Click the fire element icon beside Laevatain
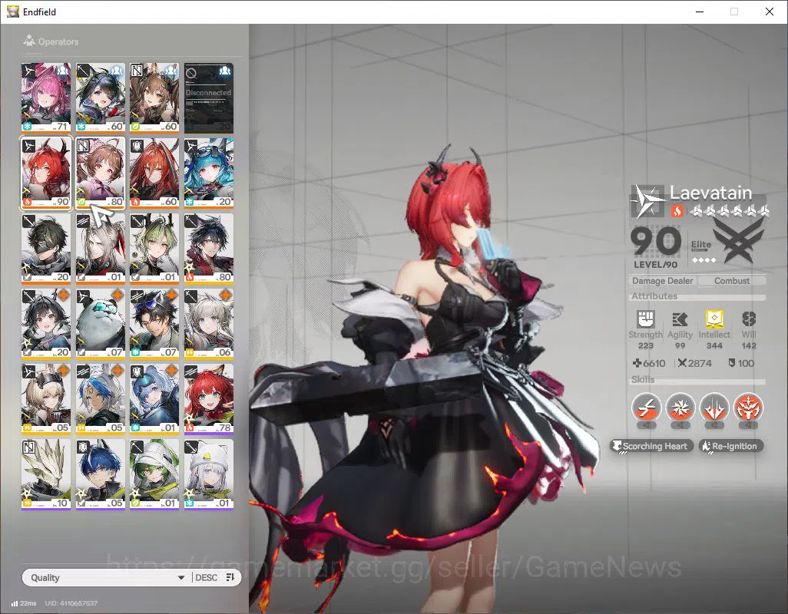 point(677,211)
